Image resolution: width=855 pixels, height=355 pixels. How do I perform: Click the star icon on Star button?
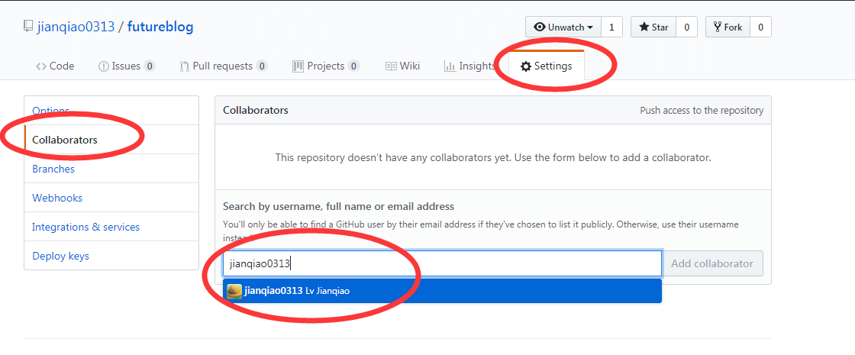(644, 27)
